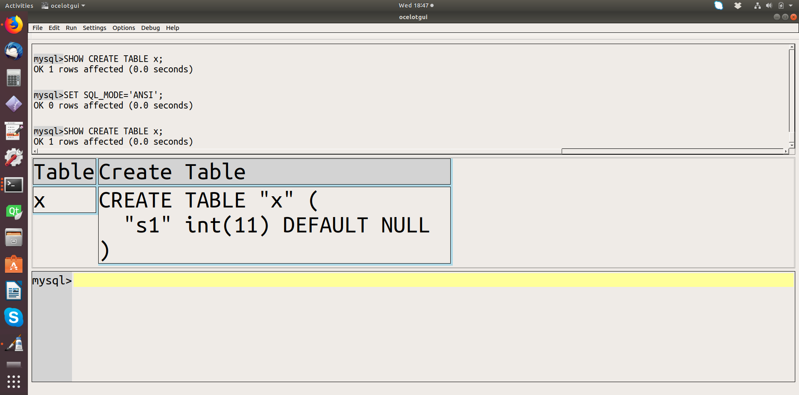799x395 pixels.
Task: Open the wrench tools dock icon
Action: [x=14, y=158]
